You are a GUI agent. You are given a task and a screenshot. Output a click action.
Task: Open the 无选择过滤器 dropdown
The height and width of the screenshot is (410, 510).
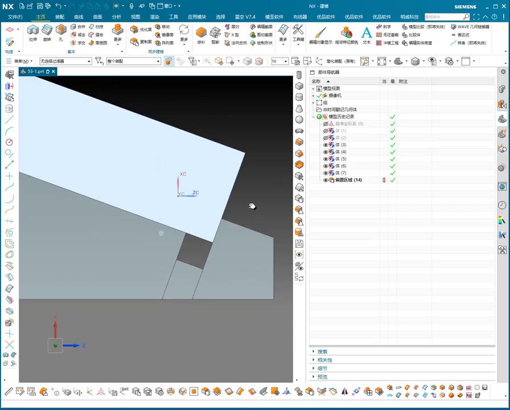pos(89,61)
